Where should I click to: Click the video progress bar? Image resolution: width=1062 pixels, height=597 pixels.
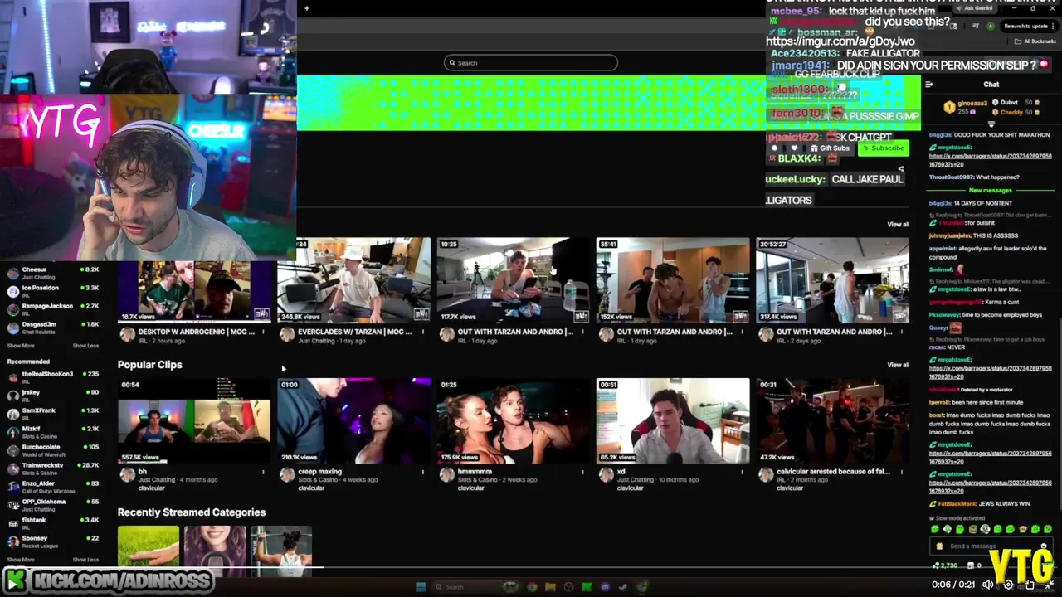pyautogui.click(x=531, y=569)
